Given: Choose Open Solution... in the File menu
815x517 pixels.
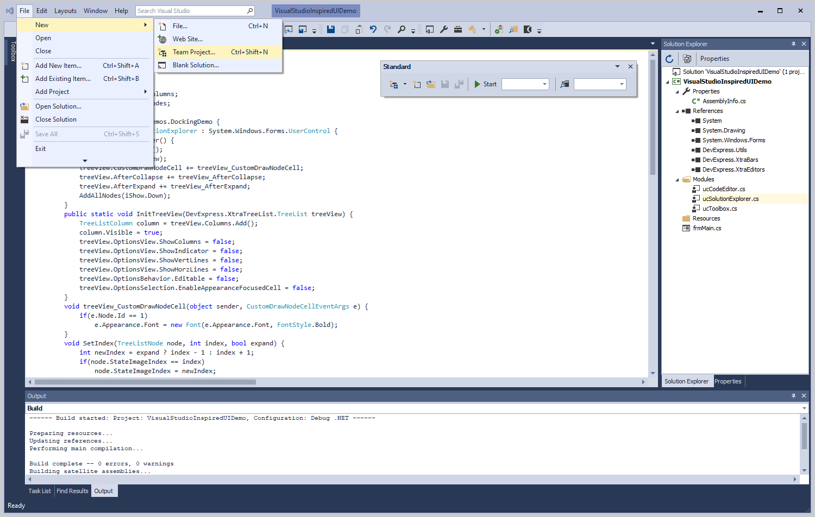Looking at the screenshot, I should 58,106.
